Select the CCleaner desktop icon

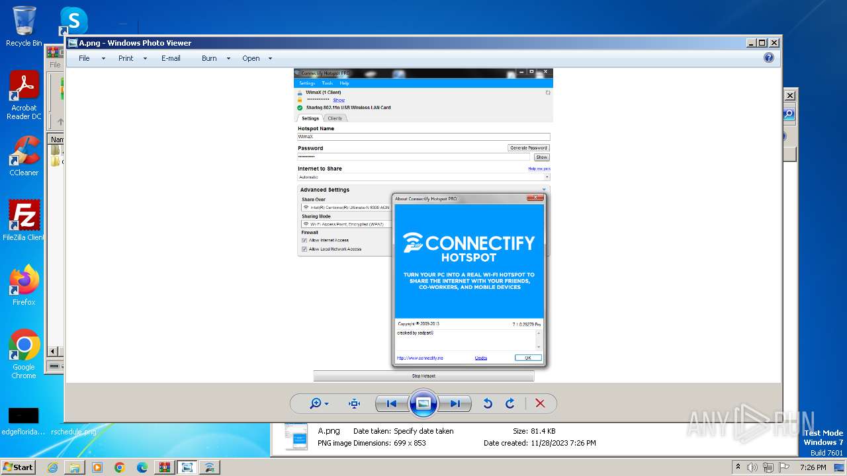tap(24, 156)
